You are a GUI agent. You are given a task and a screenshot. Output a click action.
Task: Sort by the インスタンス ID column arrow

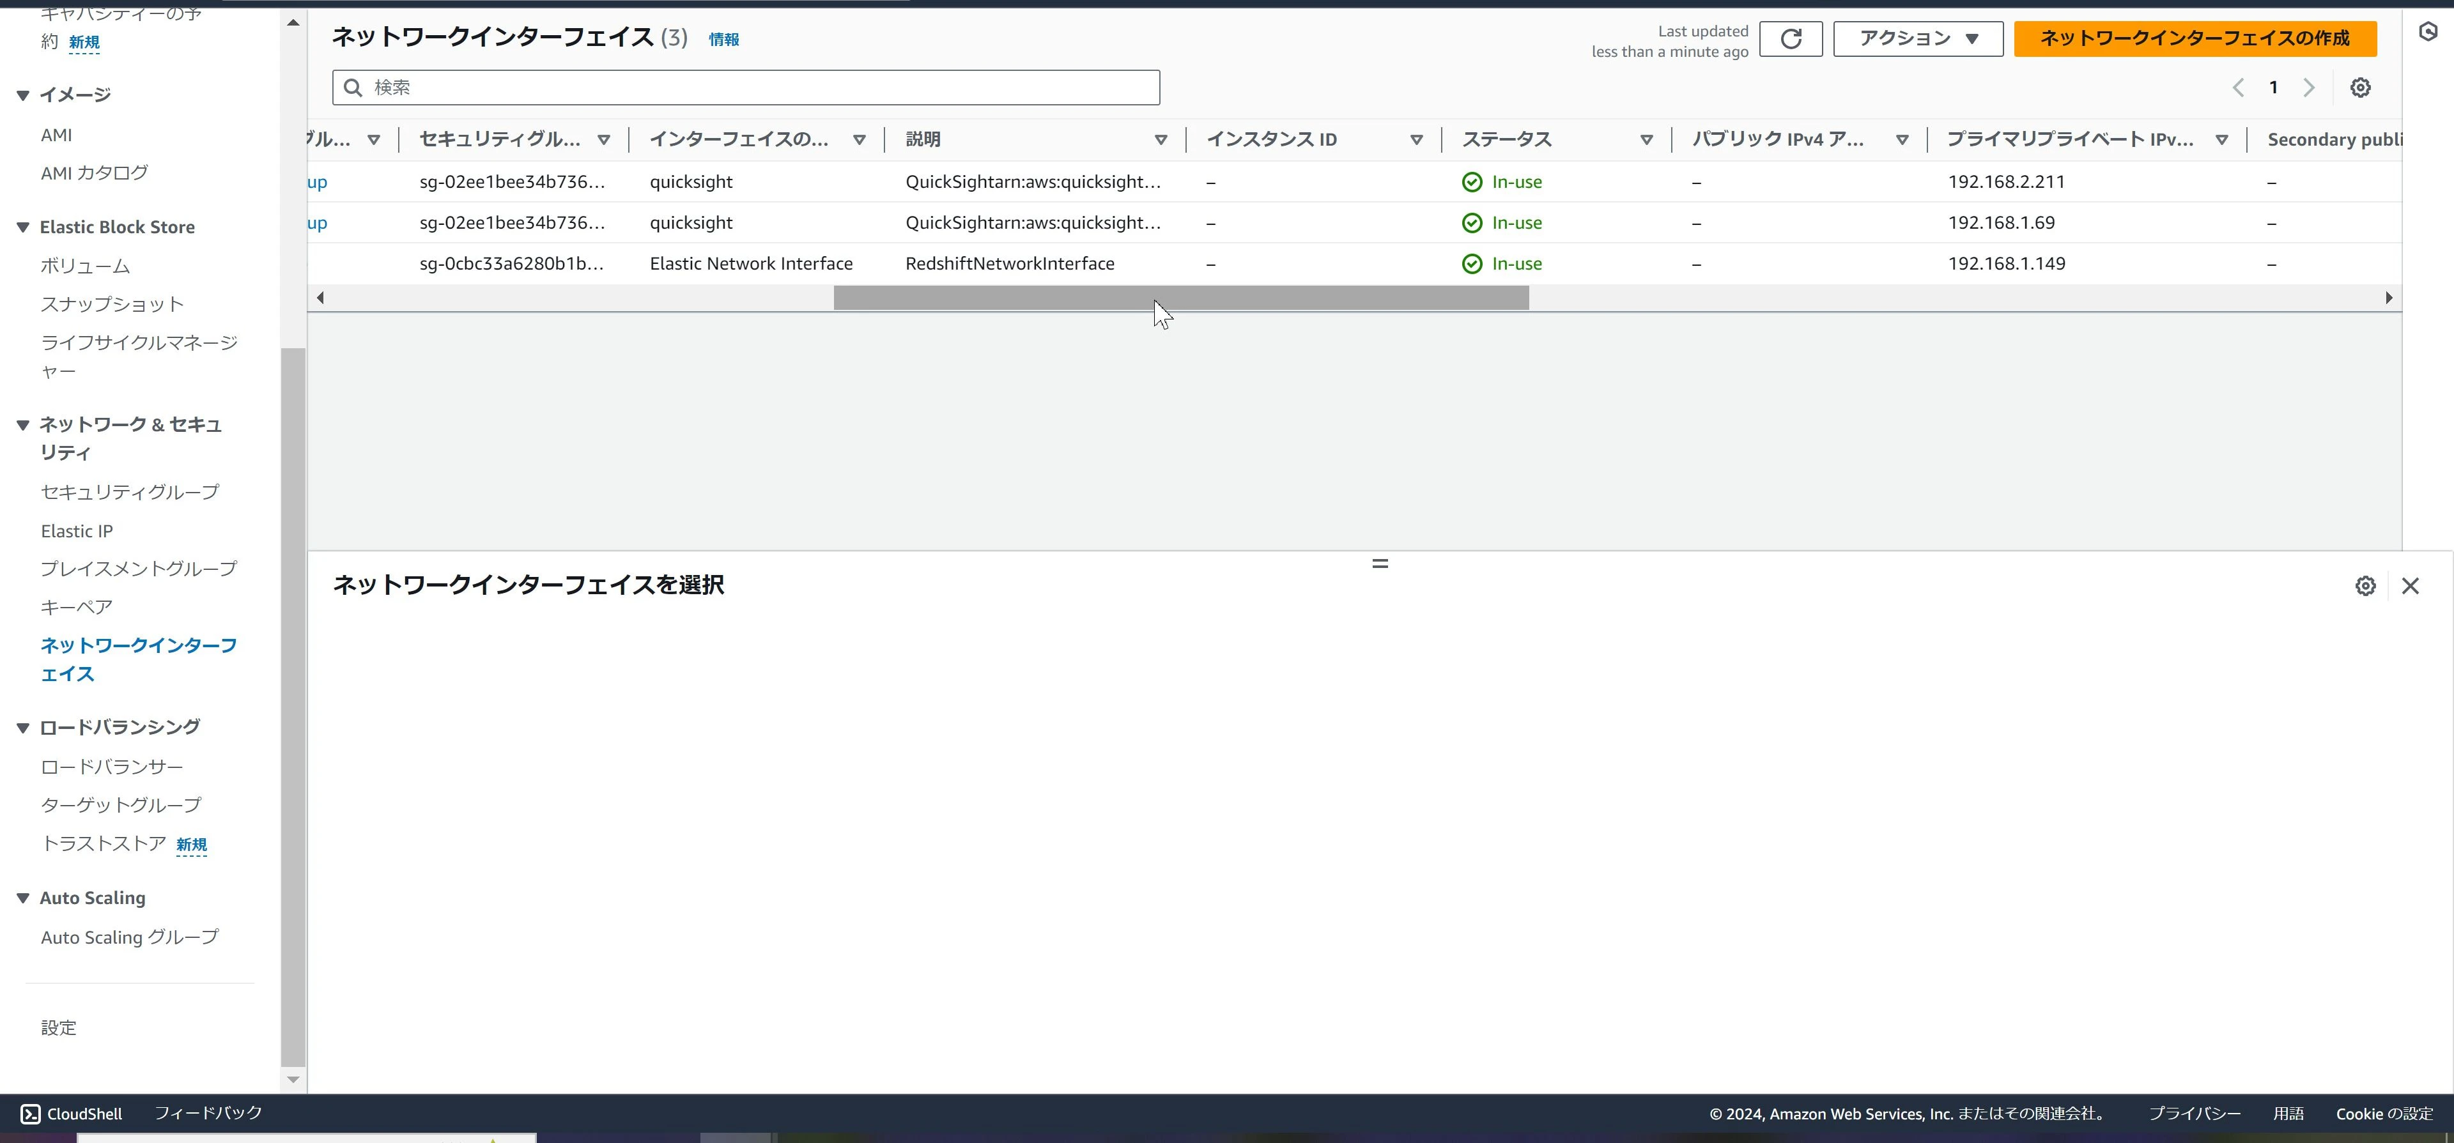[1417, 140]
